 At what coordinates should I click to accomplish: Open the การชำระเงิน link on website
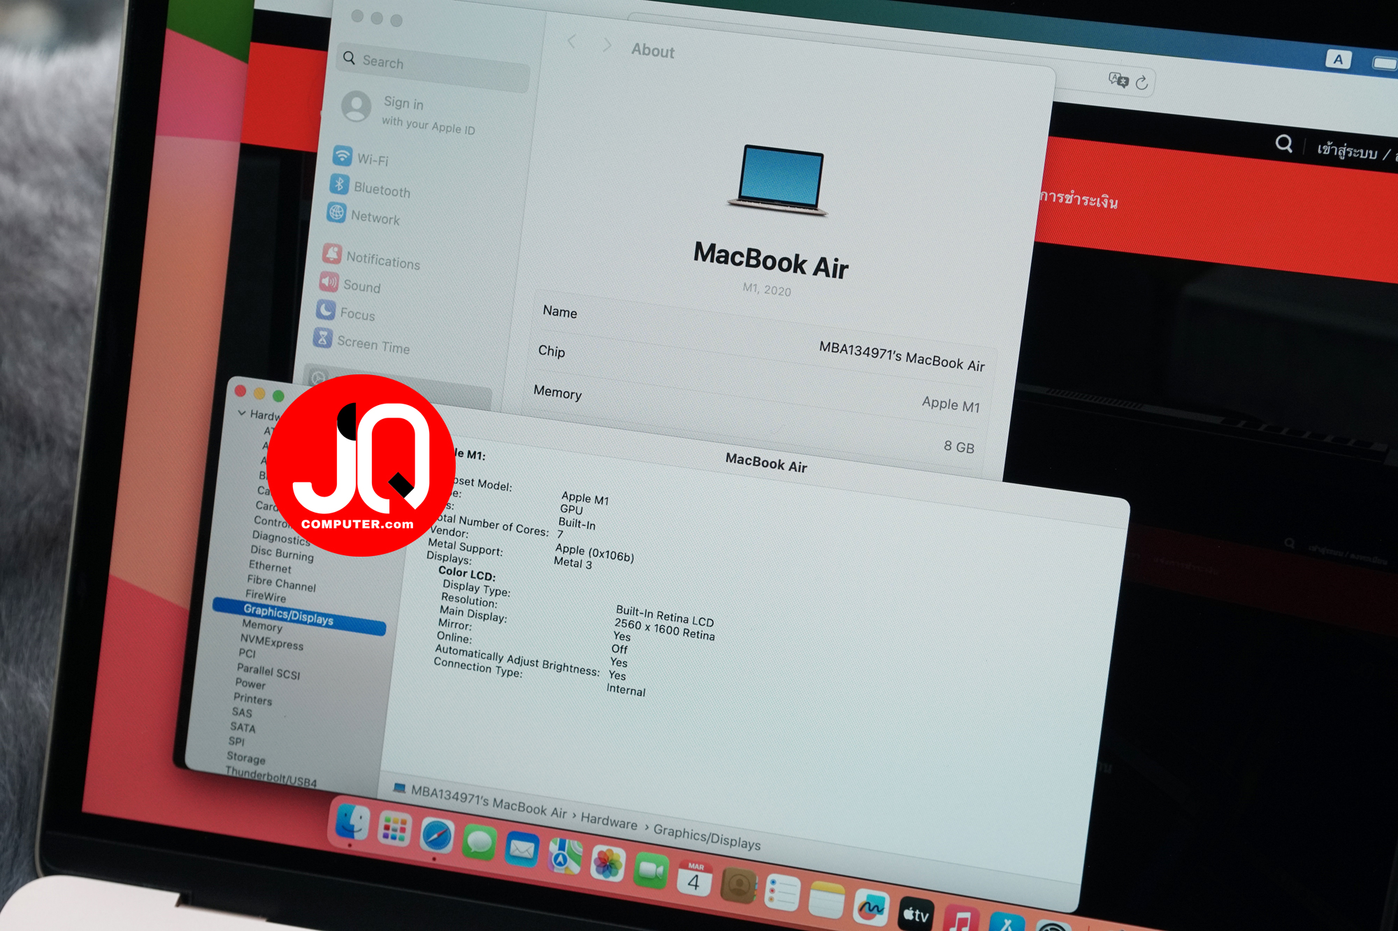coord(1079,199)
